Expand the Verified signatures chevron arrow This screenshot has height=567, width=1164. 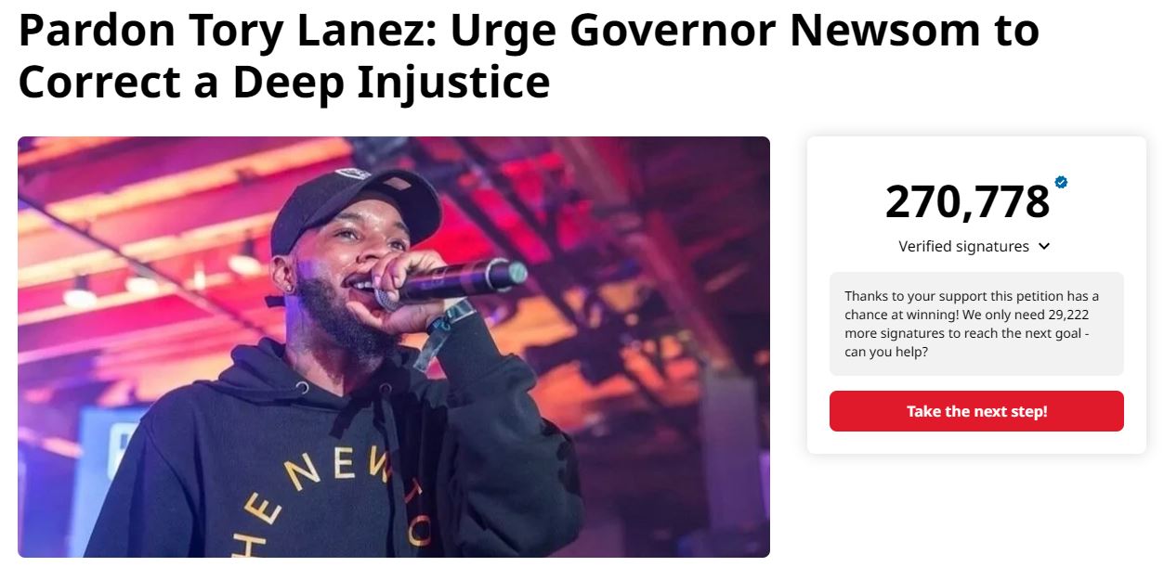1044,247
